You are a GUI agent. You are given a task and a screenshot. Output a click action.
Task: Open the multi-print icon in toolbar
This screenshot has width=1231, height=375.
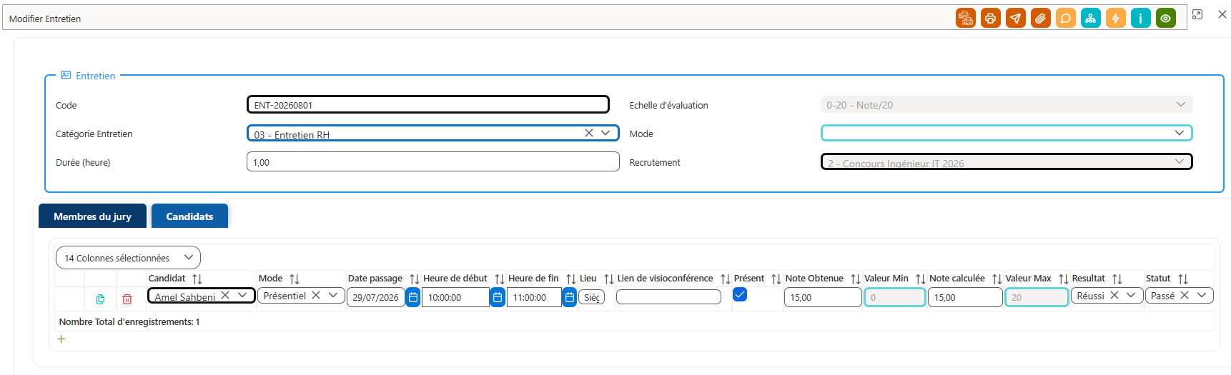(x=966, y=19)
